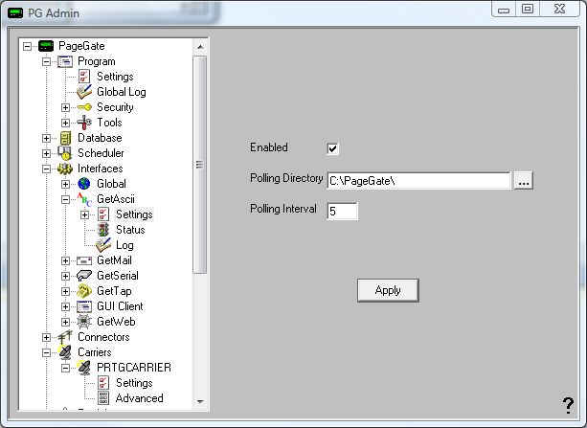This screenshot has height=428, width=587.
Task: Expand the Global interfaces node
Action: 65,184
